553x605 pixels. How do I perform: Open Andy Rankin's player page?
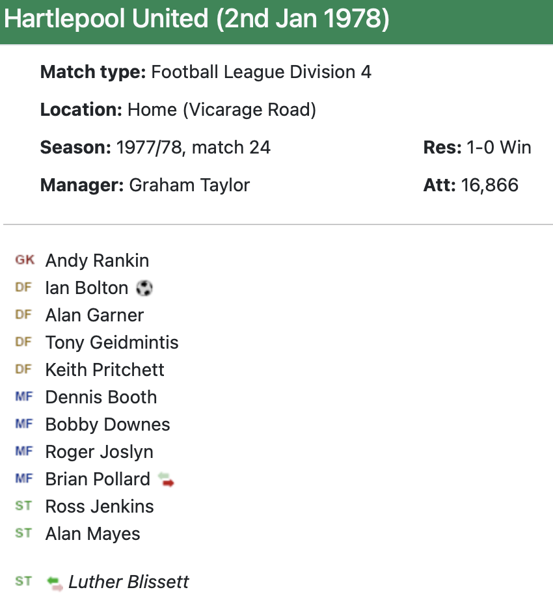pyautogui.click(x=97, y=261)
